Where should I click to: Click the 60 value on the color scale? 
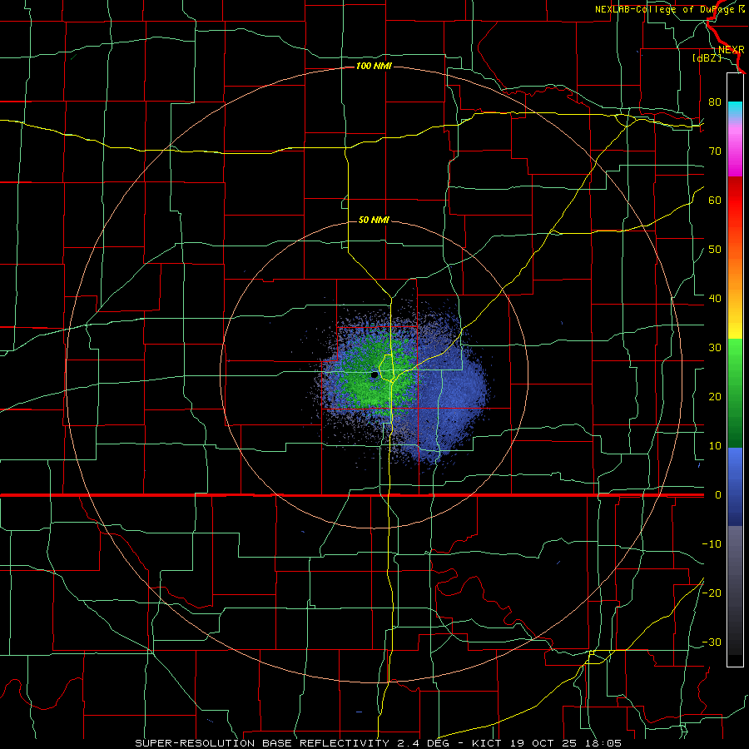(x=715, y=200)
